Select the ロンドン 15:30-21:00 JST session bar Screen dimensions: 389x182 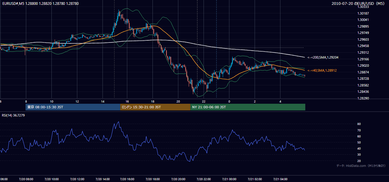[155, 107]
